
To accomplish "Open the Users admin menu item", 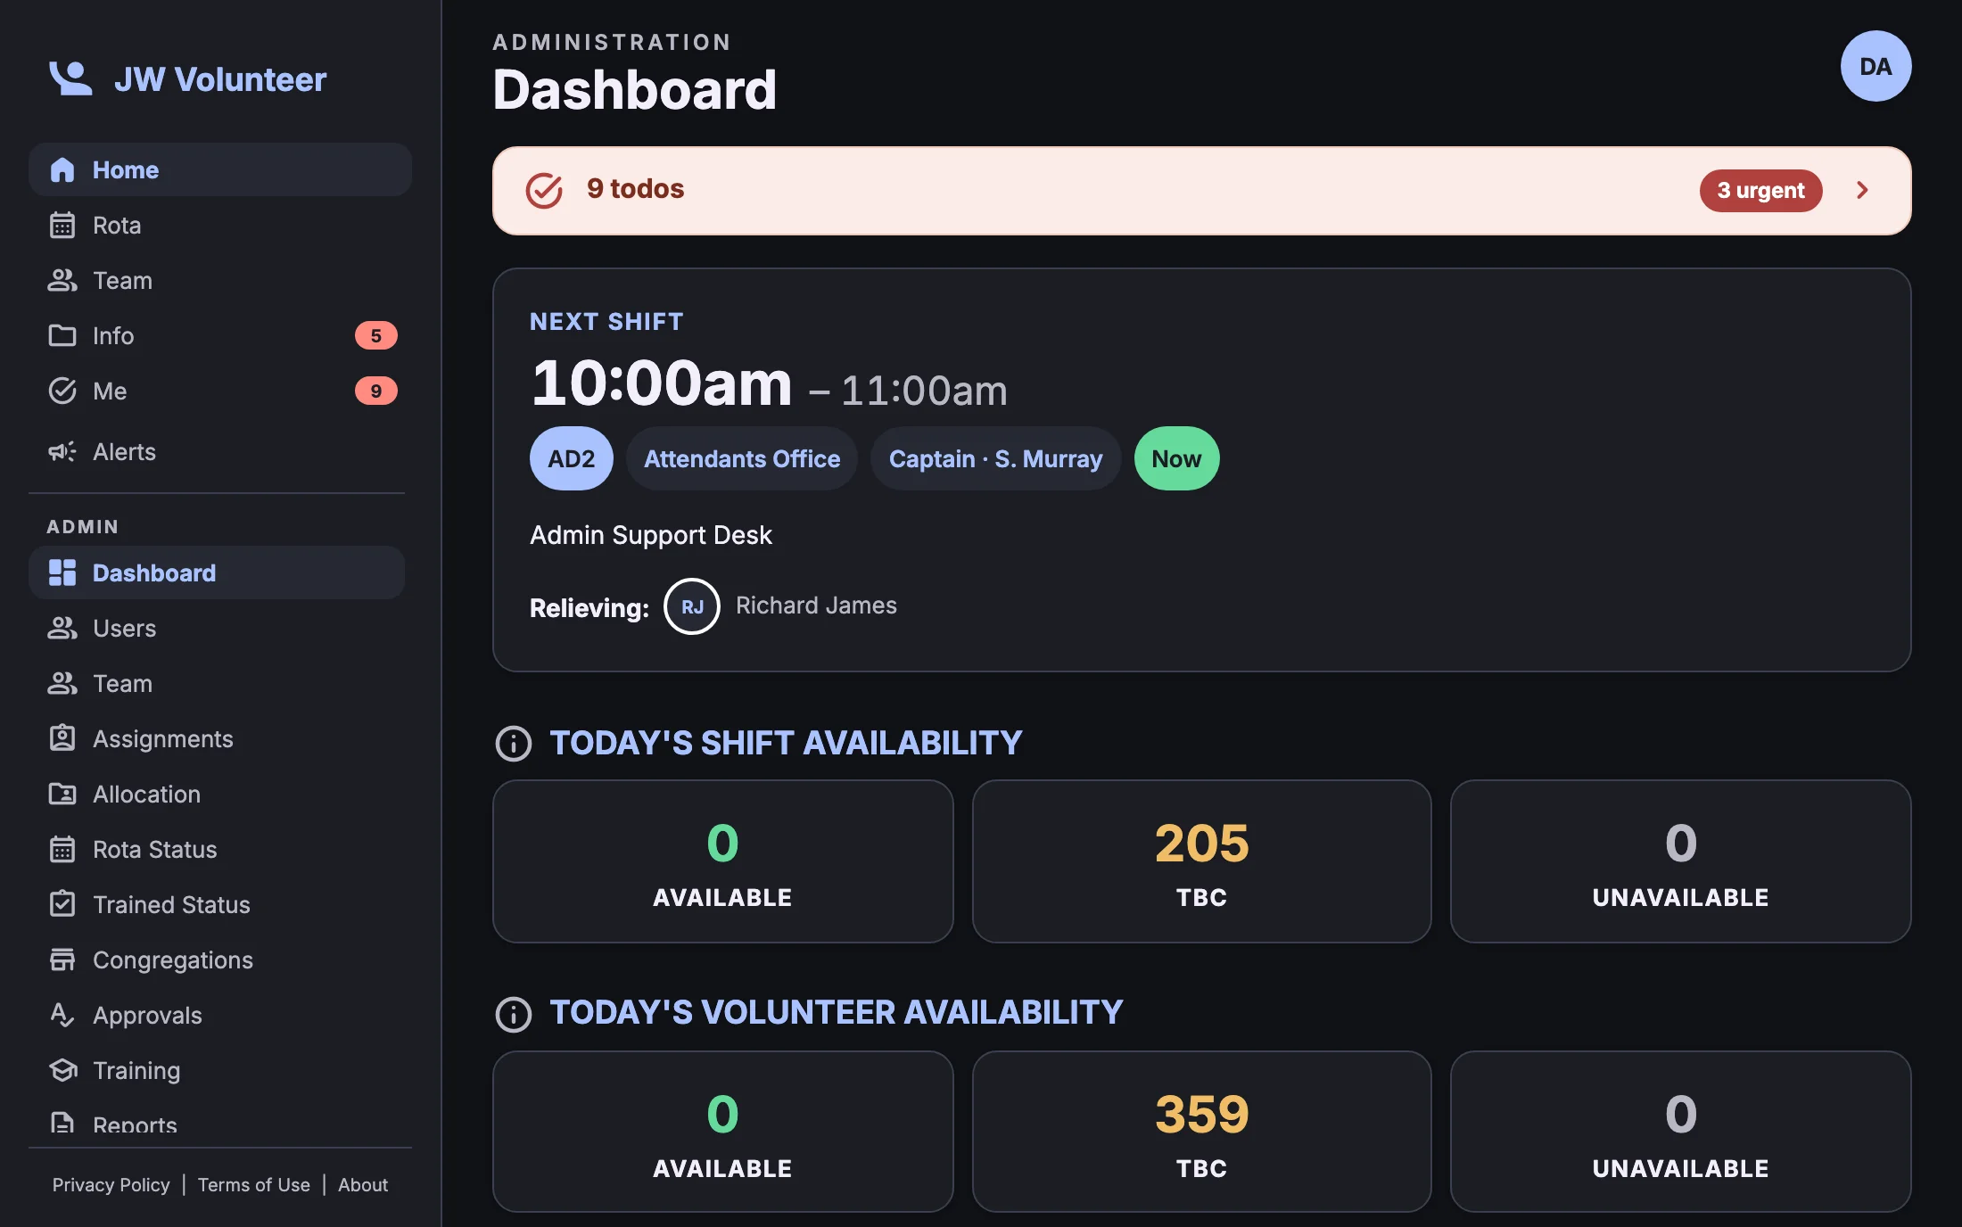I will point(217,628).
